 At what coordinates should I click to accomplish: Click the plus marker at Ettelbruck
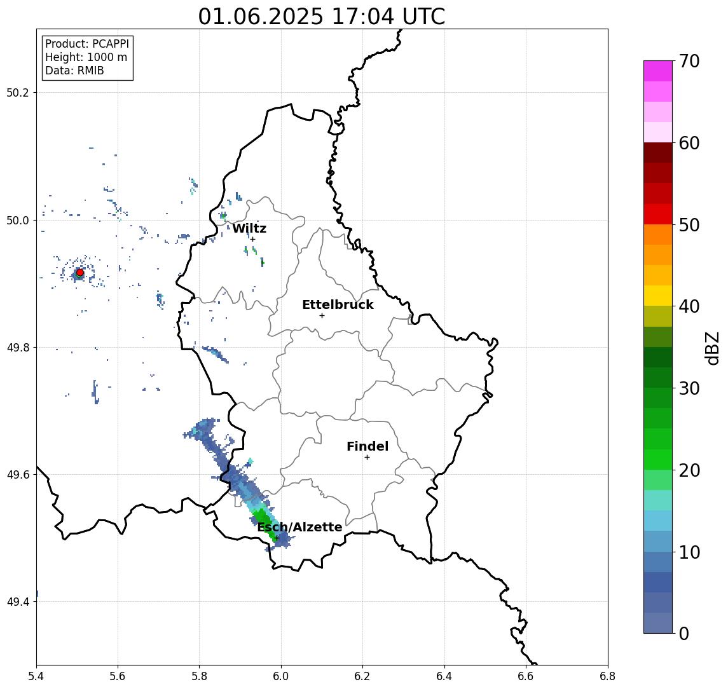[x=322, y=316]
